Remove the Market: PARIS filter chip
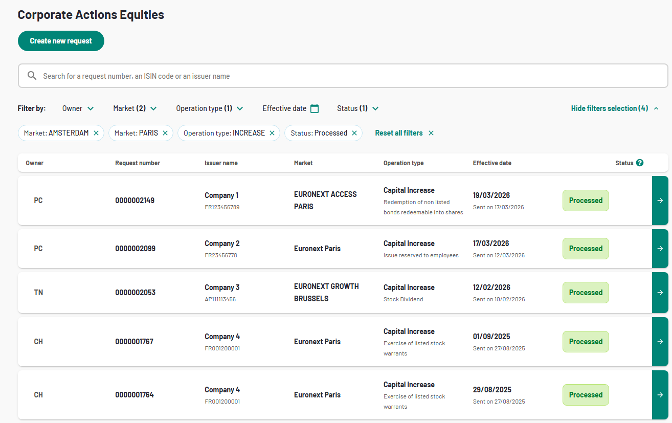The width and height of the screenshot is (672, 423). [165, 133]
